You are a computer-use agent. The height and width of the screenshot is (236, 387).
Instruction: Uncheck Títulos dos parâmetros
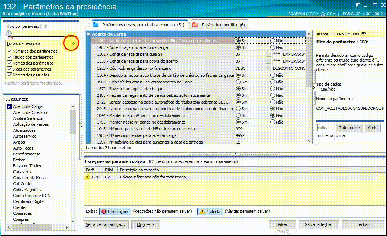pyautogui.click(x=9, y=57)
